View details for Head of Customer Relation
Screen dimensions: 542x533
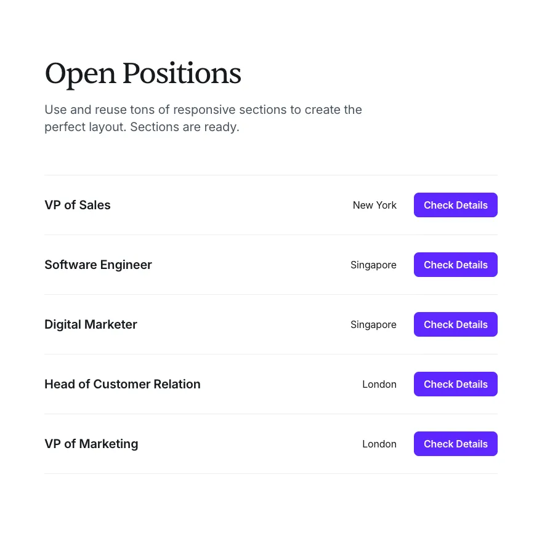point(455,384)
